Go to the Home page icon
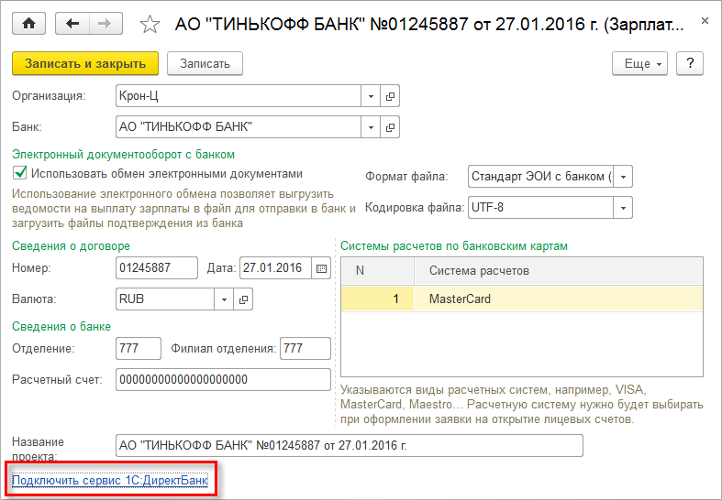The image size is (722, 500). 28,23
